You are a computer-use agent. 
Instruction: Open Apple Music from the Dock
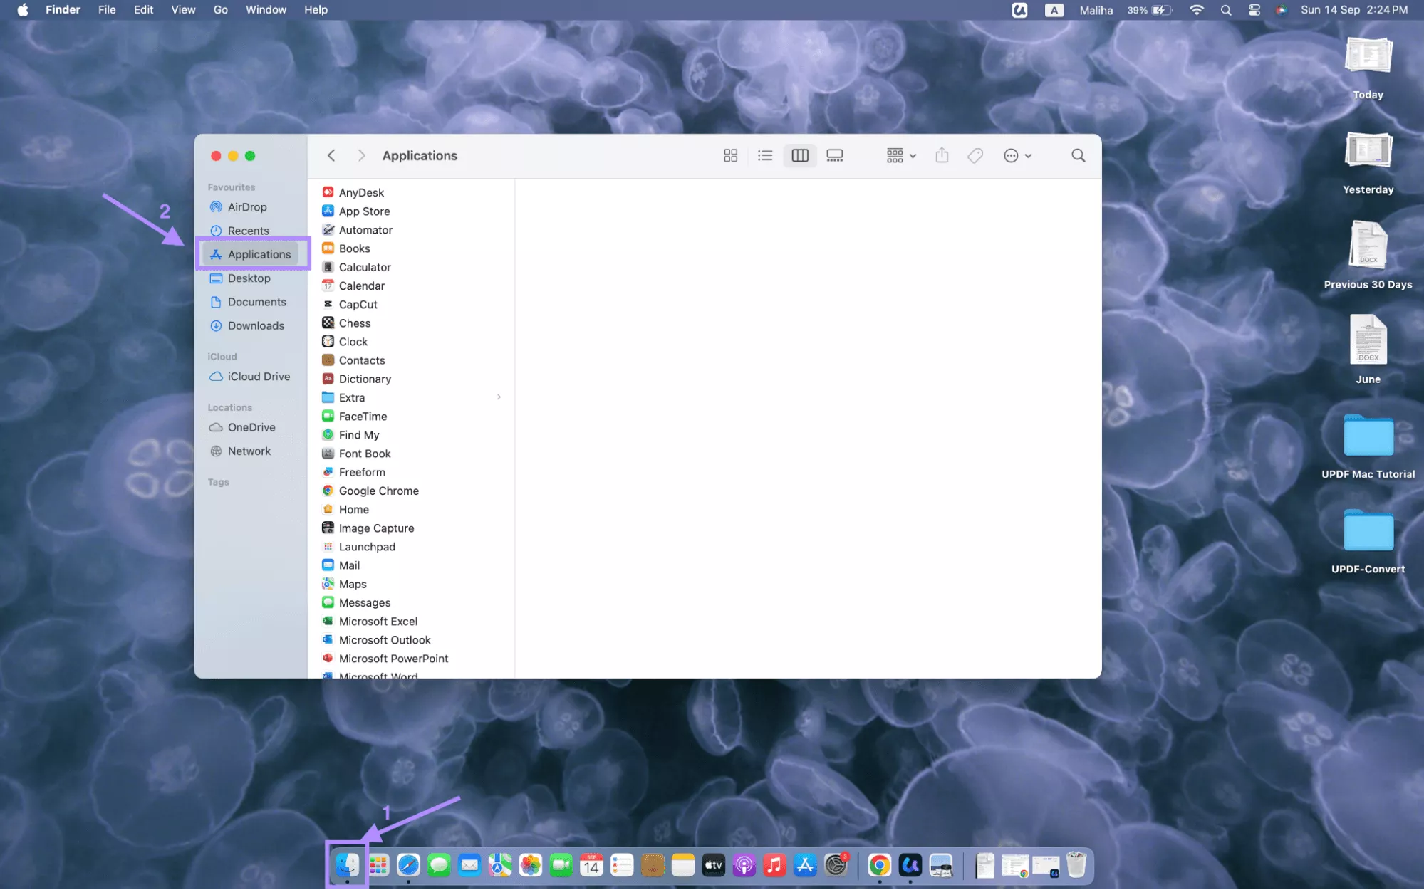pos(774,865)
